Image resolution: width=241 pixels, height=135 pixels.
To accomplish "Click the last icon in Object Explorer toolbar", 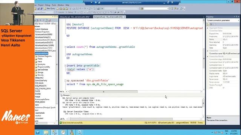I will click(49, 20).
